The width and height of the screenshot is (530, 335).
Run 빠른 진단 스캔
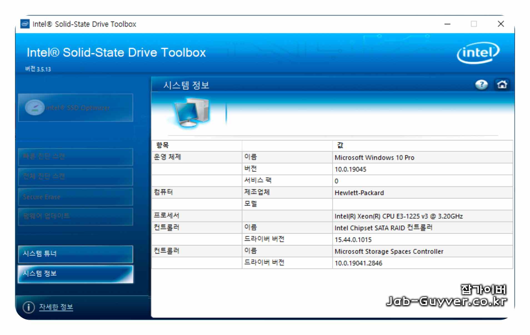point(76,157)
